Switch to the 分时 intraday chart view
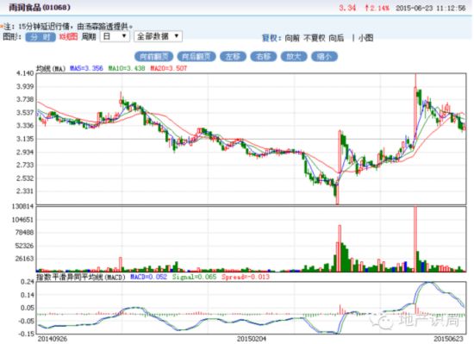 pyautogui.click(x=41, y=37)
